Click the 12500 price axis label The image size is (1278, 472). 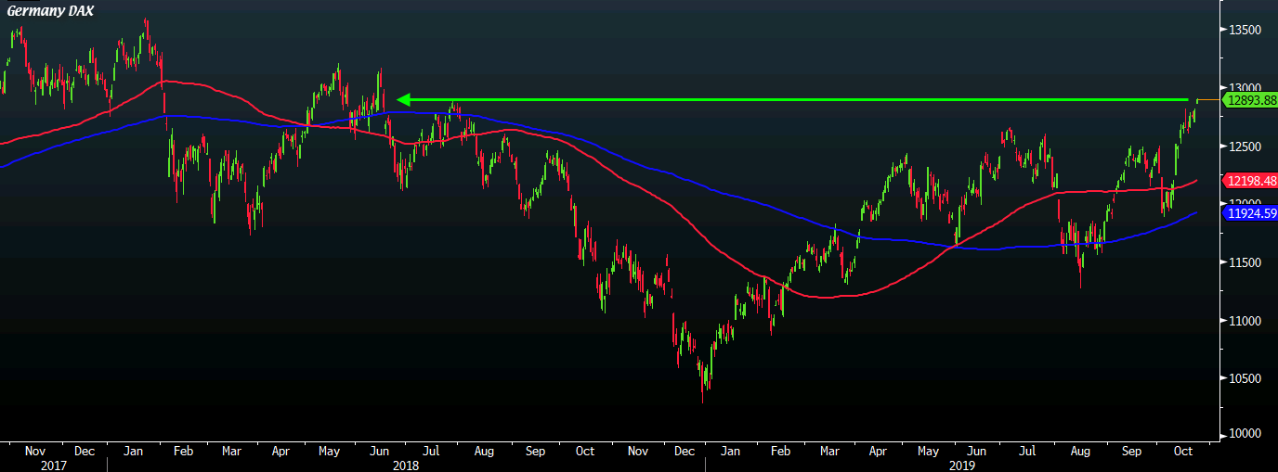[x=1244, y=147]
